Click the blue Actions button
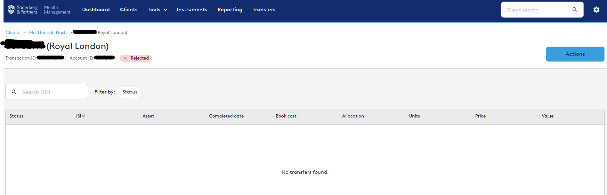The image size is (607, 195). click(575, 54)
